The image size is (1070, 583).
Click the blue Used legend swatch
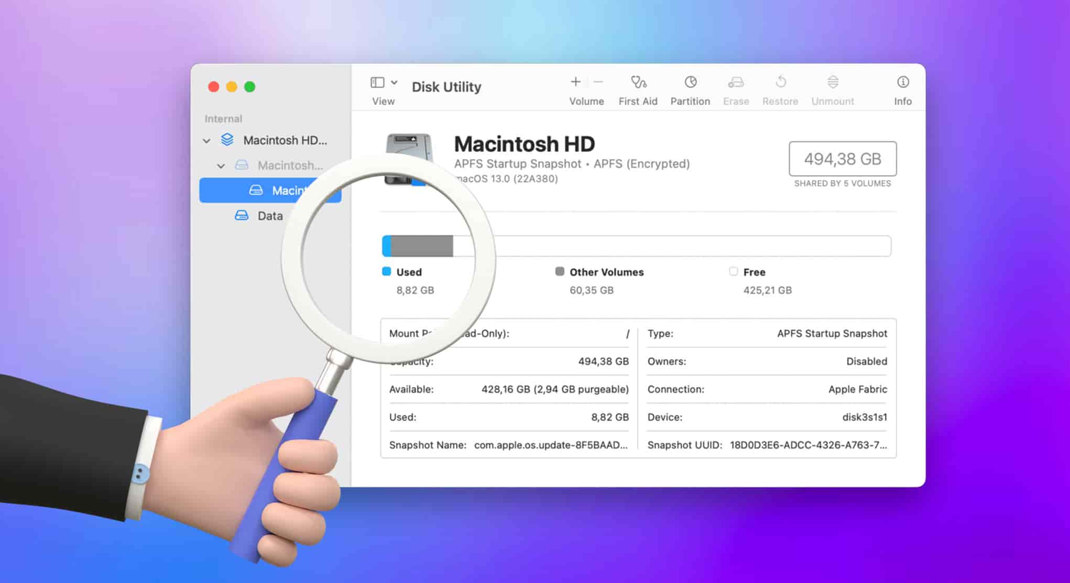[387, 271]
